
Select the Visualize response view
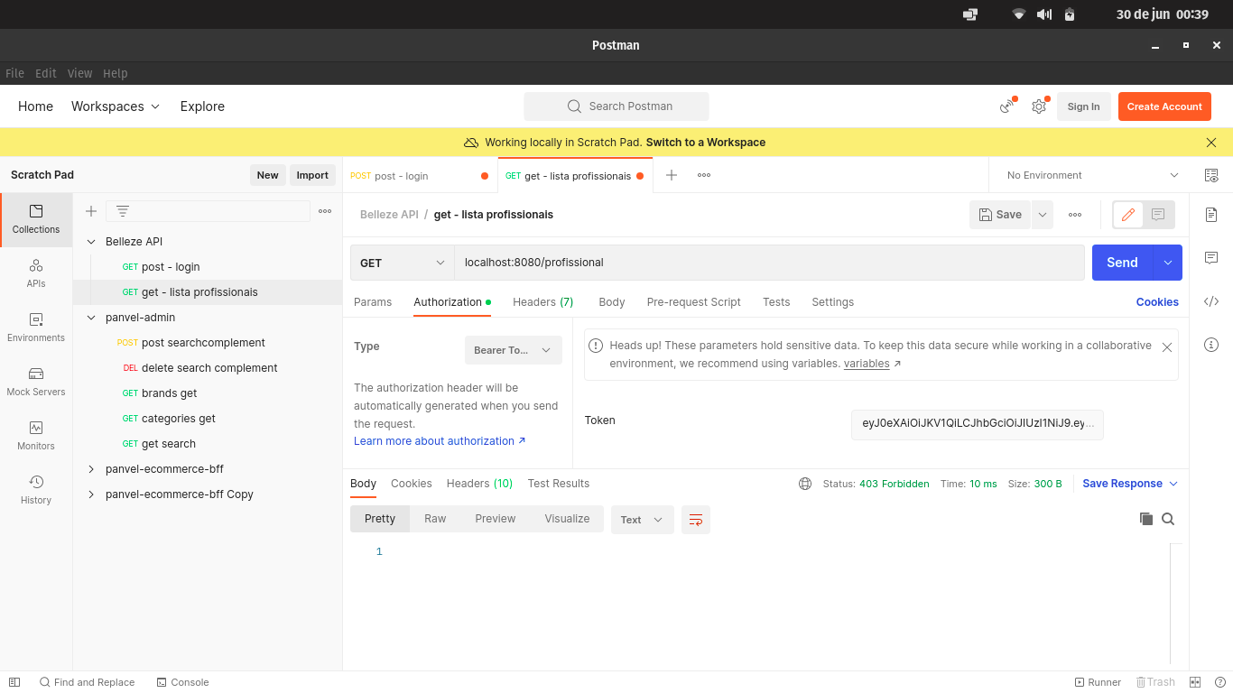567,519
